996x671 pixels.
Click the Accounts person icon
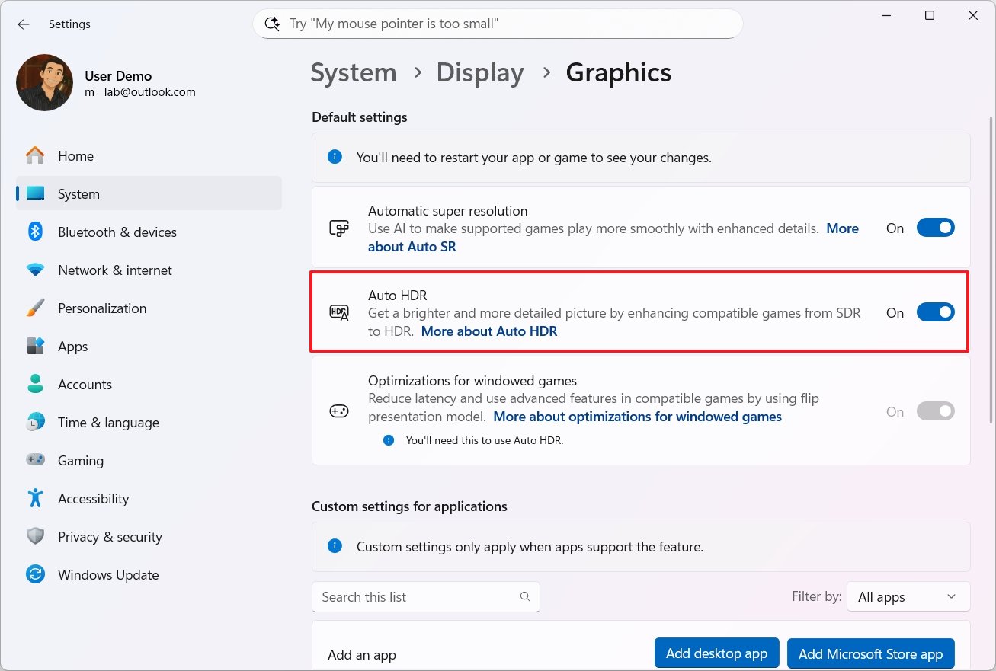tap(35, 385)
